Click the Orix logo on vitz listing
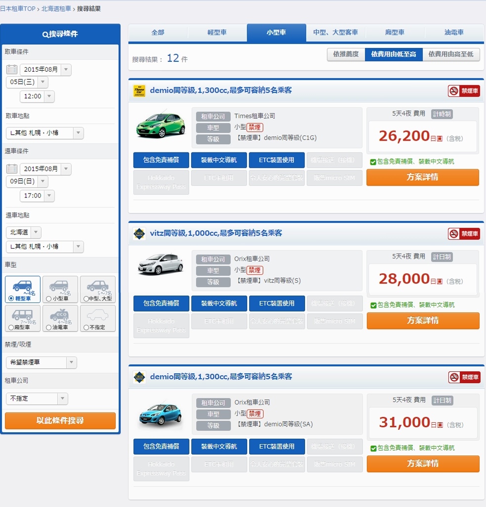This screenshot has height=507, width=486. point(139,234)
